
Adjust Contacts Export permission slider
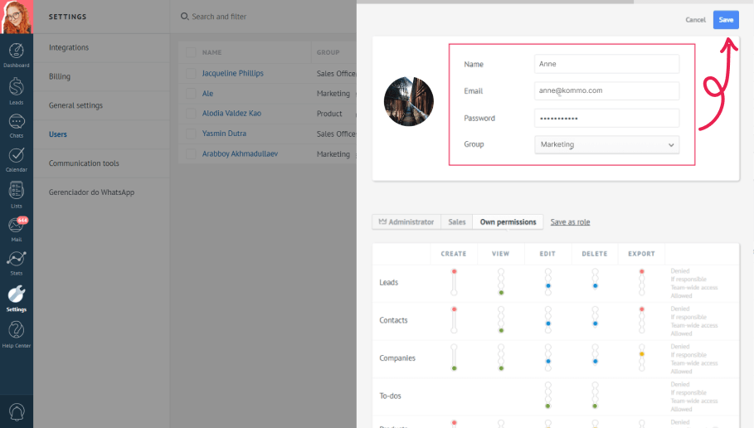[641, 320]
